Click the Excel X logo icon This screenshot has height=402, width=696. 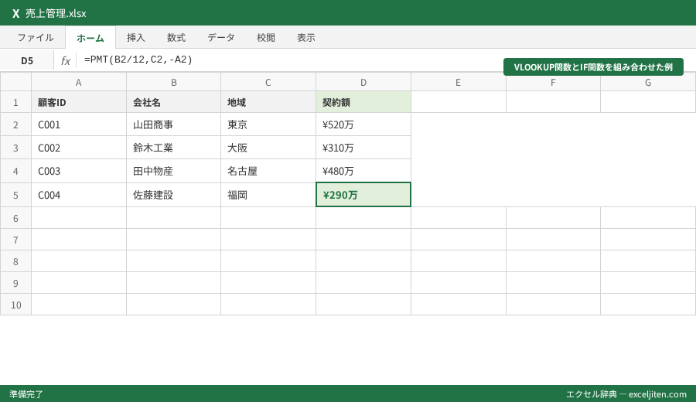tap(16, 13)
